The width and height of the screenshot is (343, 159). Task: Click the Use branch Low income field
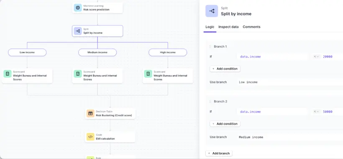coord(290,82)
